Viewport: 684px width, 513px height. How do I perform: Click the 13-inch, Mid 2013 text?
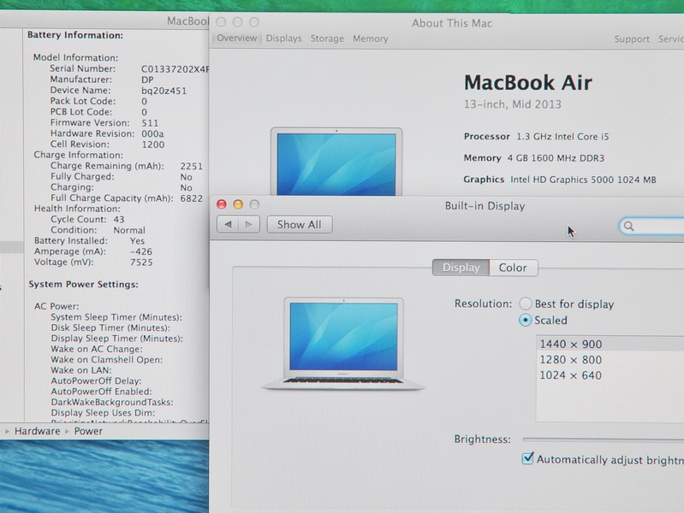[512, 104]
